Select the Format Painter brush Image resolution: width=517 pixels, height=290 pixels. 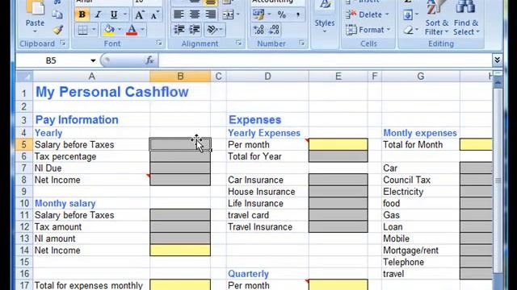(x=57, y=30)
